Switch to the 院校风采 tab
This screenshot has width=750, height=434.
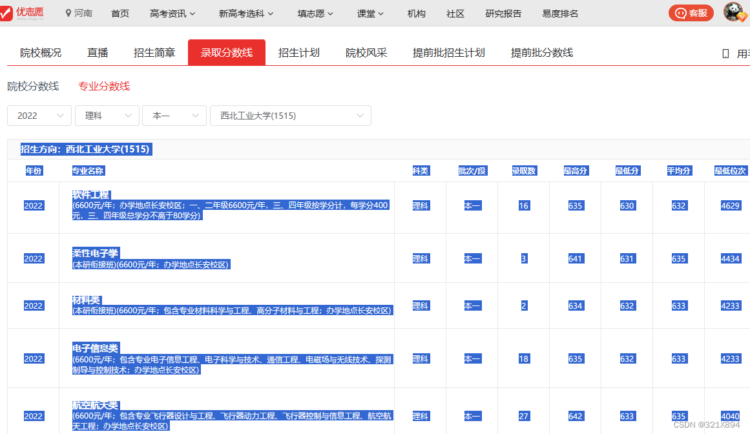pyautogui.click(x=366, y=52)
